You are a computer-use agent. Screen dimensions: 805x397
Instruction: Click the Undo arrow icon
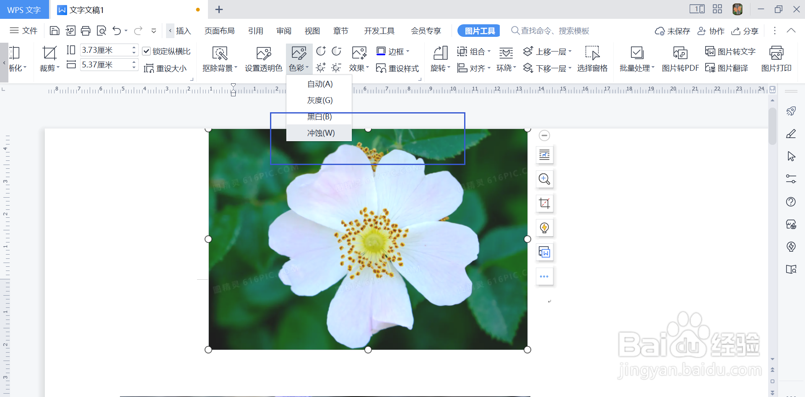tap(117, 31)
